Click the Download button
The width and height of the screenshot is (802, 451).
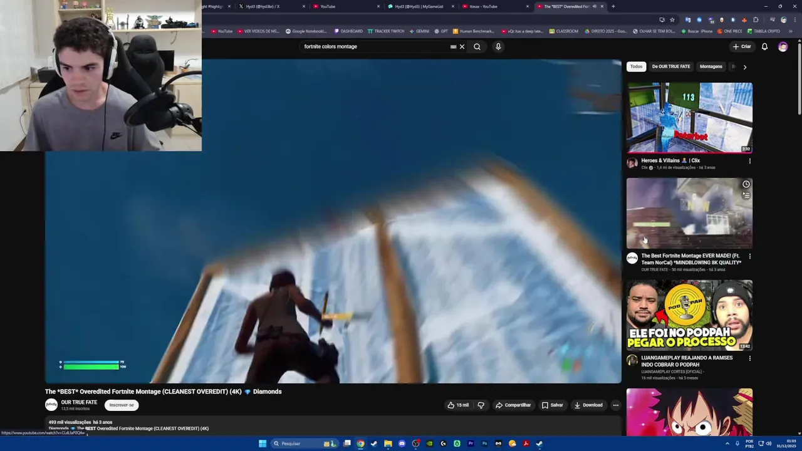tap(588, 405)
